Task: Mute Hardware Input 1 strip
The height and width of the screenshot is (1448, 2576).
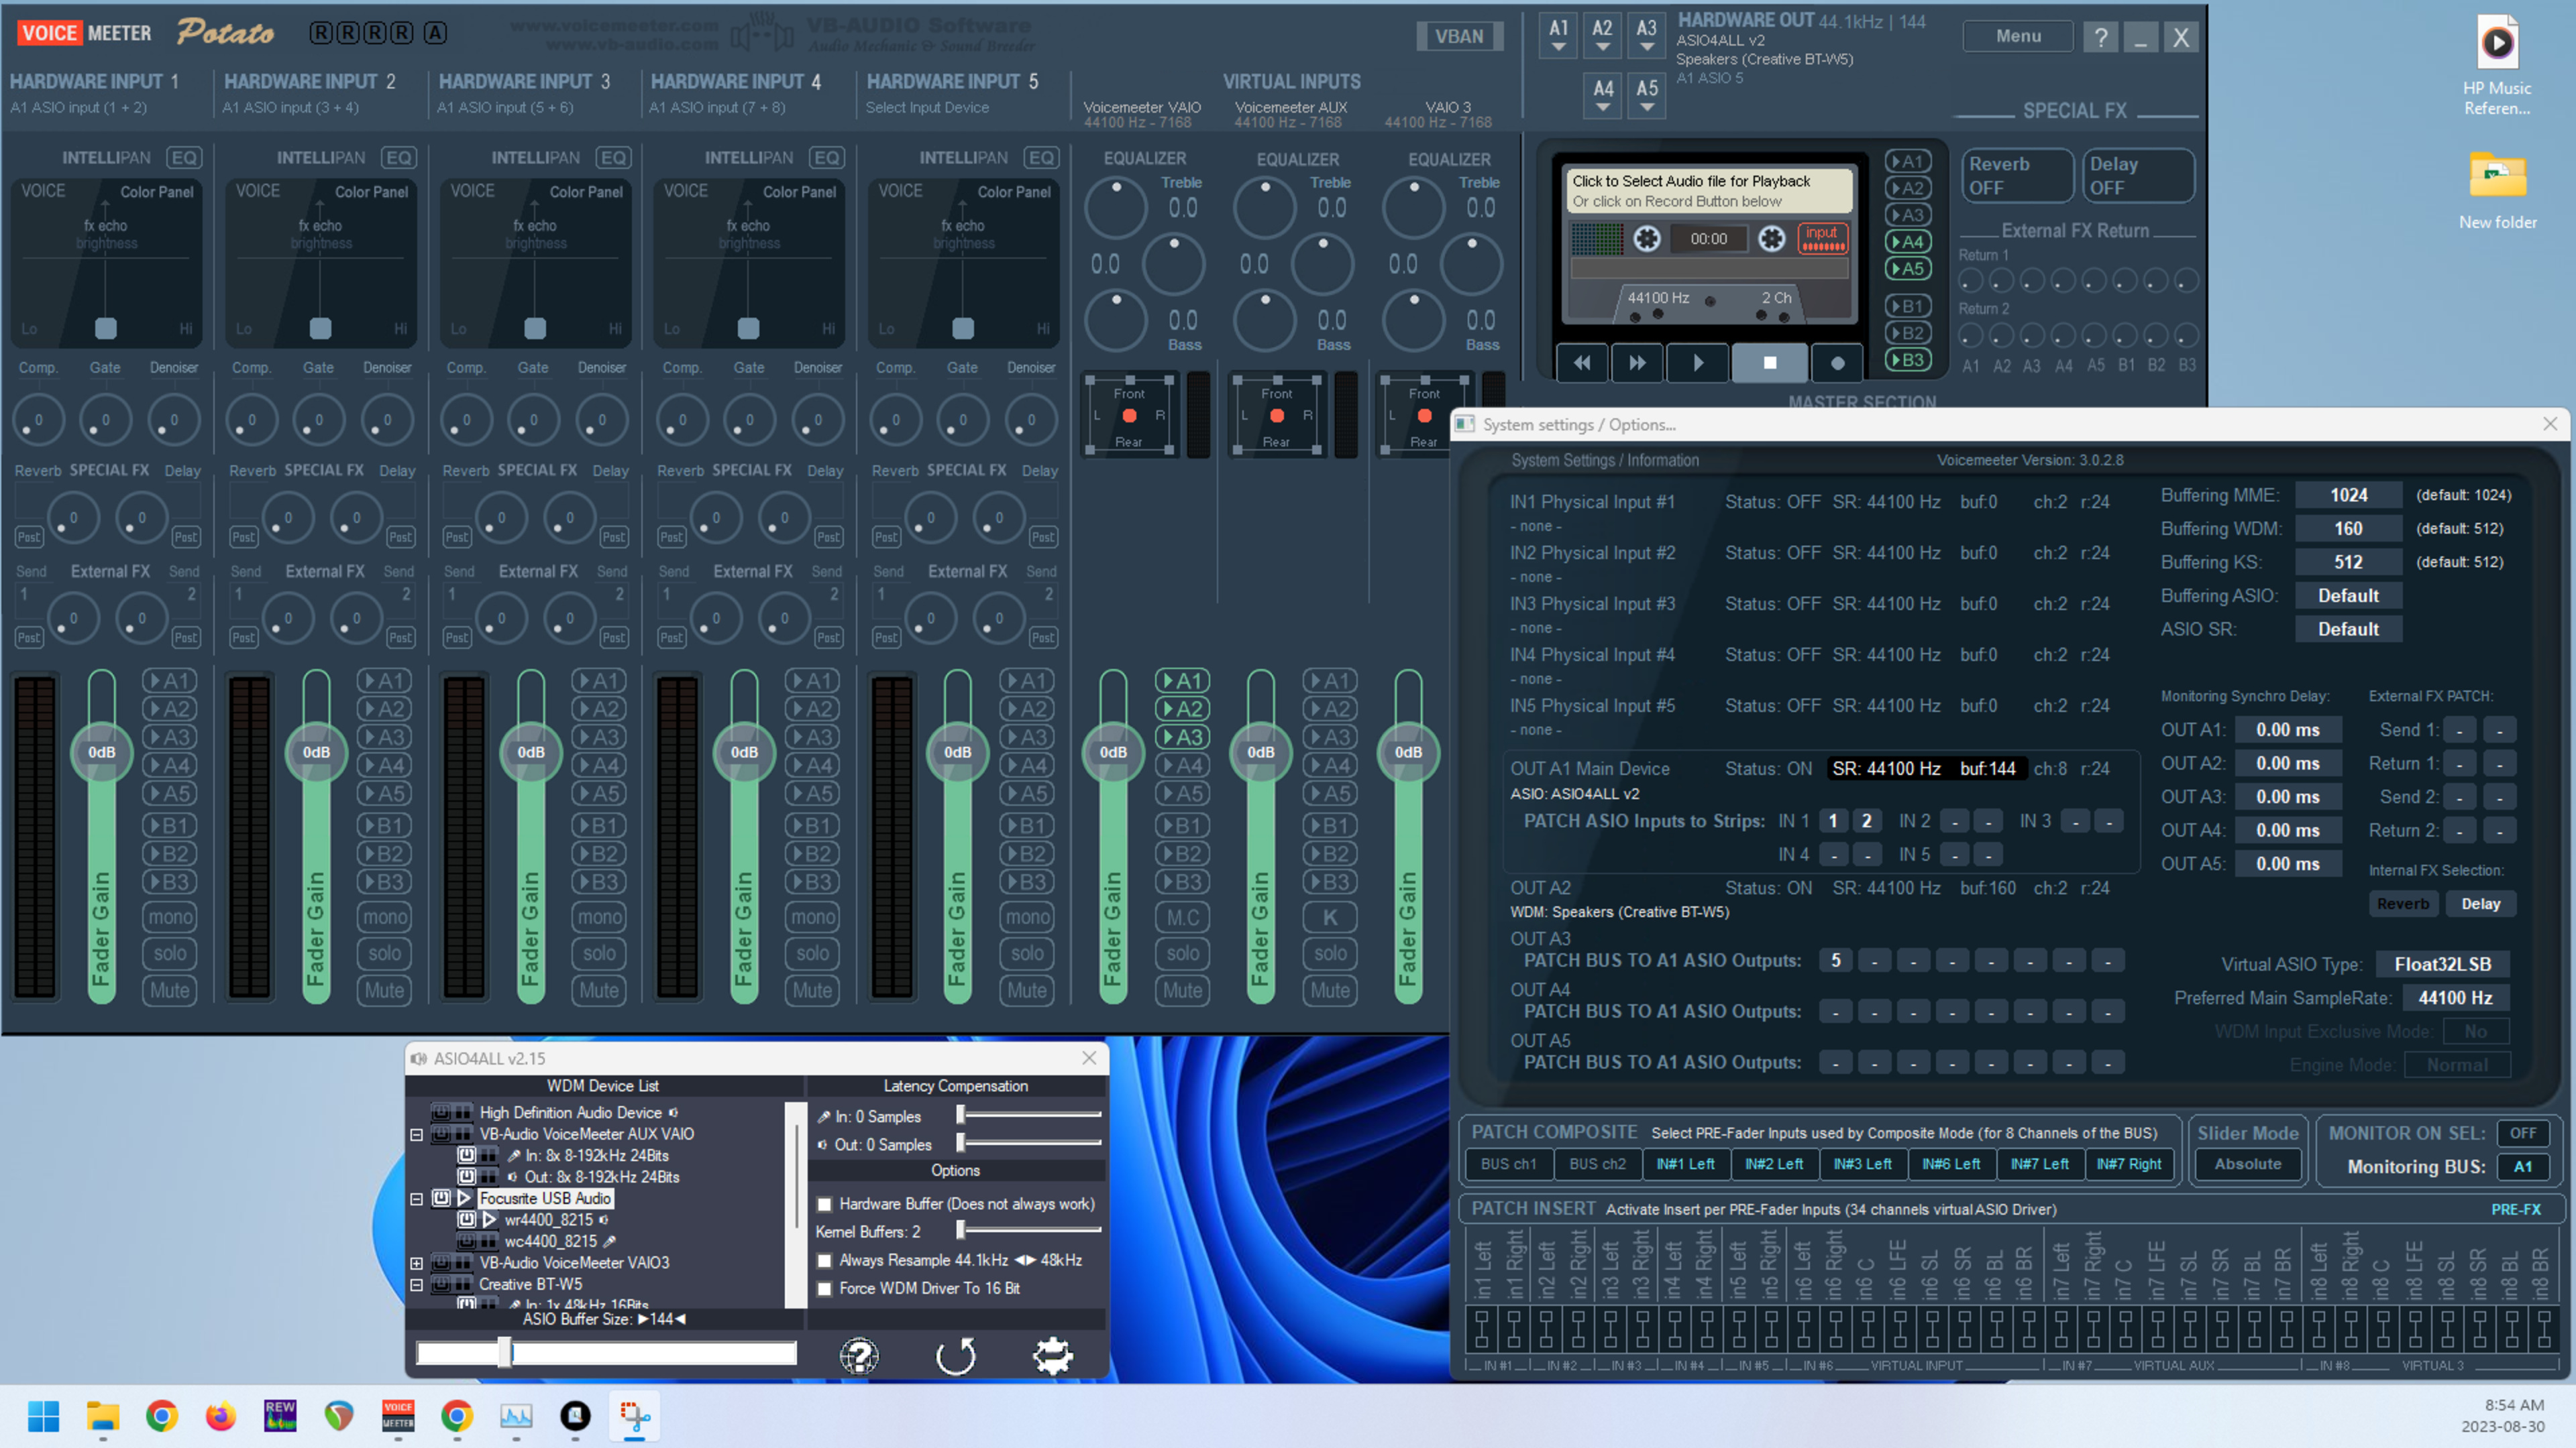Action: pyautogui.click(x=169, y=990)
